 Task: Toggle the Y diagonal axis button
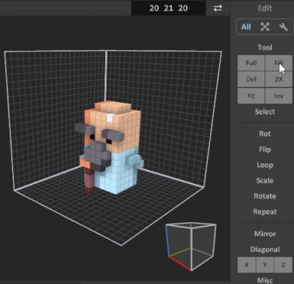pyautogui.click(x=265, y=265)
